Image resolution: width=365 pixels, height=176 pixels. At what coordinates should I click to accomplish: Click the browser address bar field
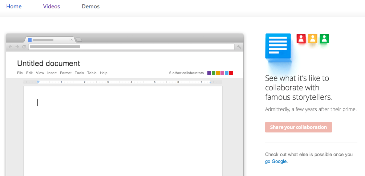tap(131, 47)
